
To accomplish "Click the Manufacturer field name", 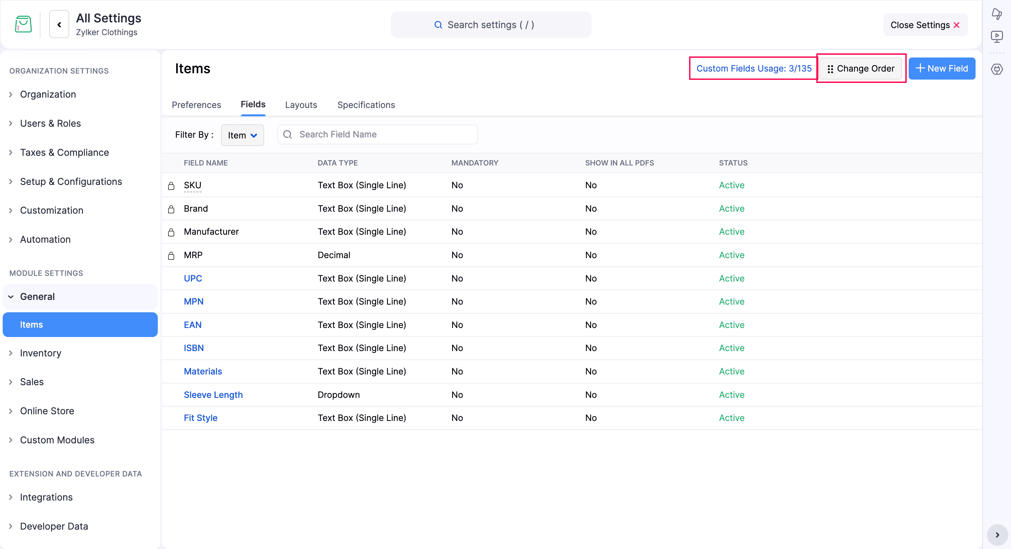I will 211,232.
